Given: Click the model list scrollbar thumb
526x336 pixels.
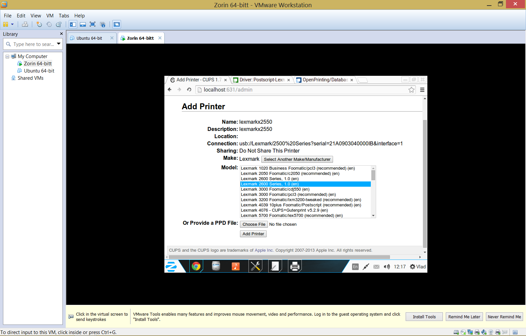Looking at the screenshot, I should [373, 175].
